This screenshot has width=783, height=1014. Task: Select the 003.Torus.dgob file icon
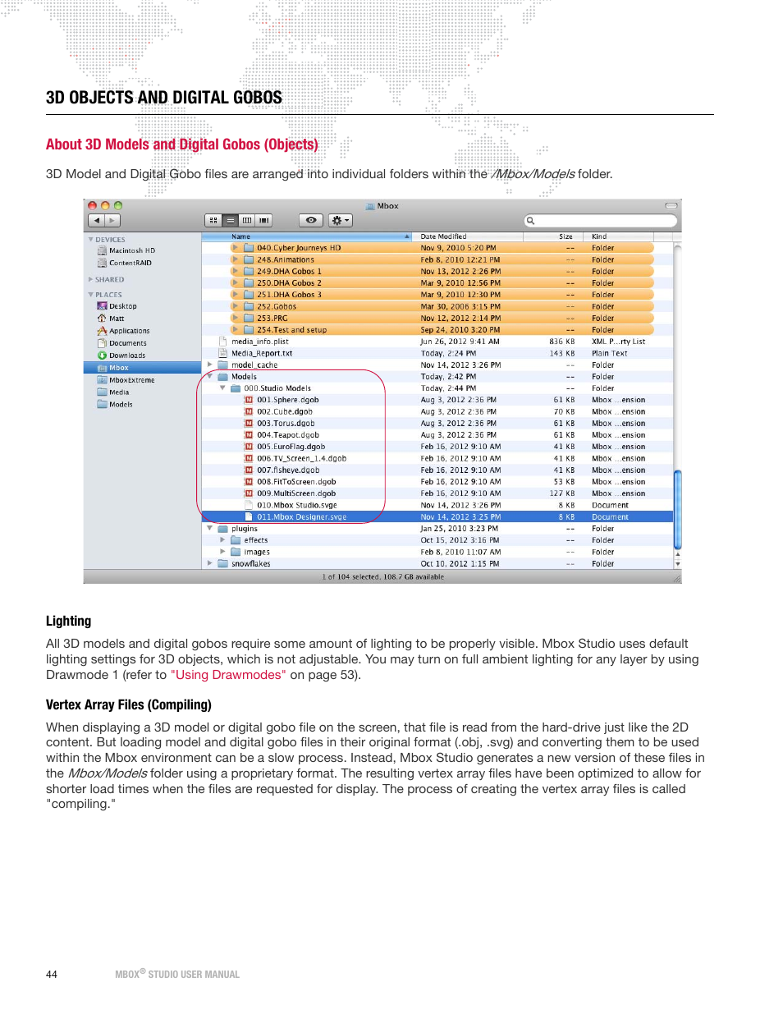point(249,424)
